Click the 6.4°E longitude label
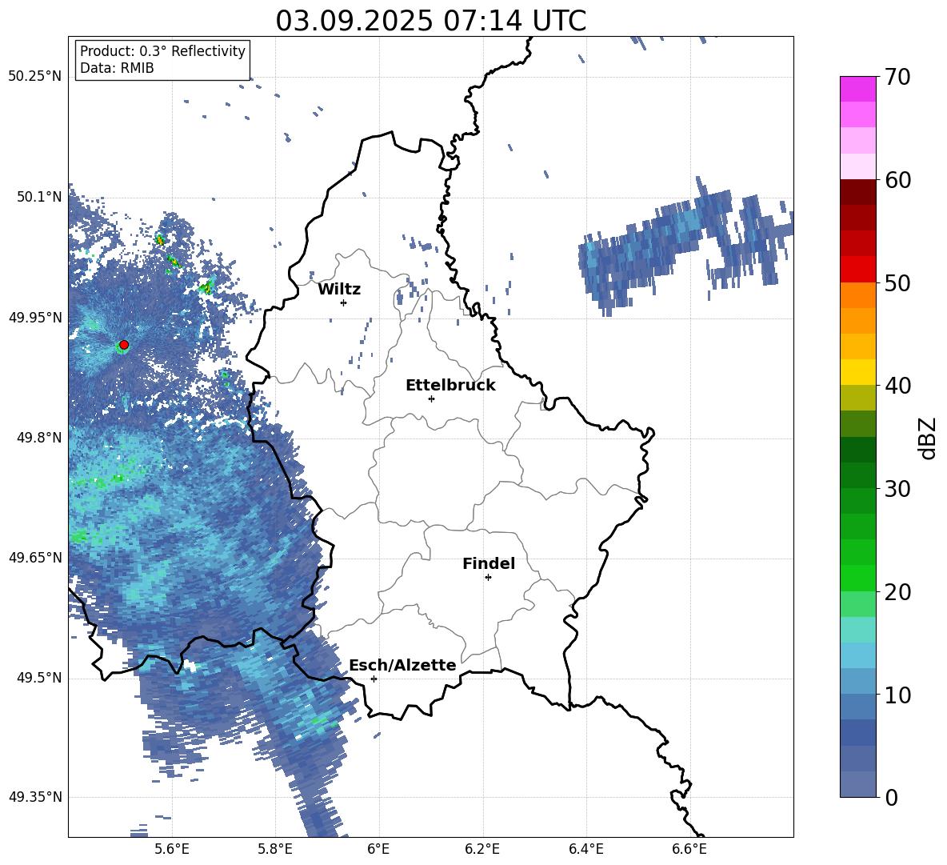The image size is (947, 865). coord(585,849)
